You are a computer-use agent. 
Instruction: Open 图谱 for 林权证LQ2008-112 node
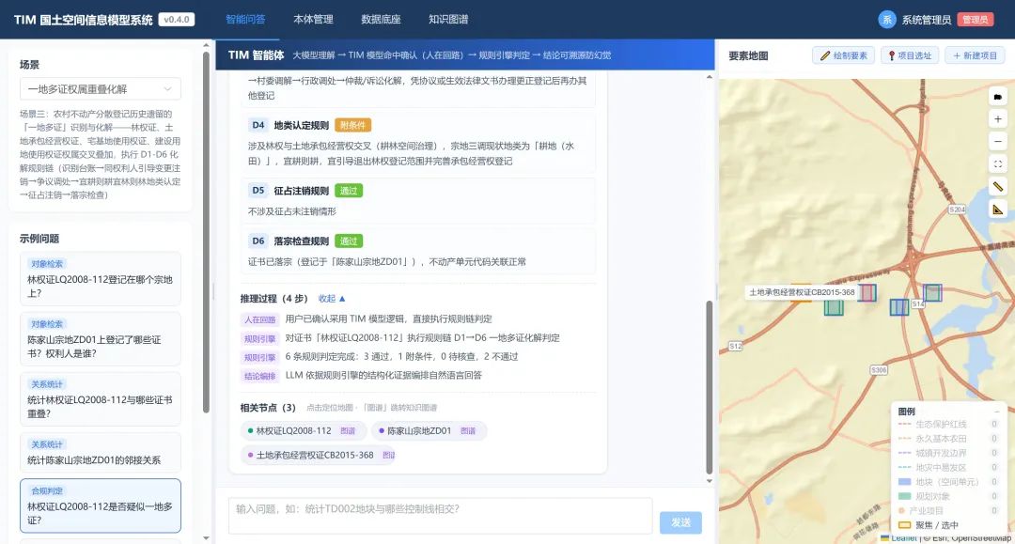click(x=348, y=431)
